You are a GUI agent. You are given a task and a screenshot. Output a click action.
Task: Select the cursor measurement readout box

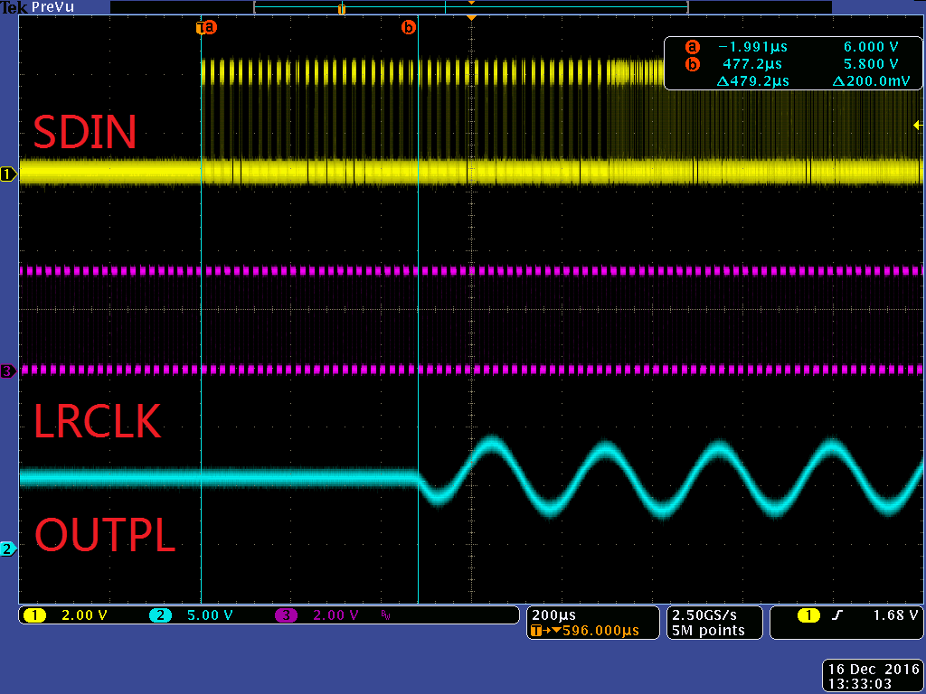792,63
